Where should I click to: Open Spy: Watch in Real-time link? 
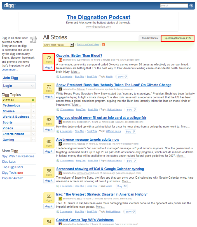[x=18, y=156]
